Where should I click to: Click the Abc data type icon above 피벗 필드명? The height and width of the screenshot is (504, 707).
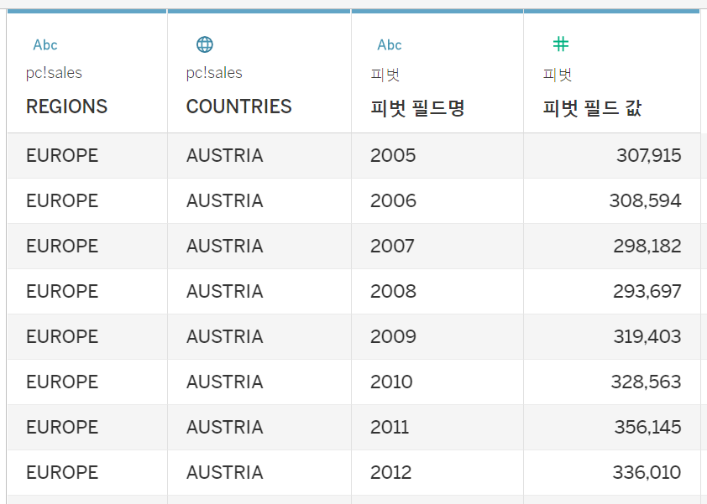pyautogui.click(x=389, y=44)
